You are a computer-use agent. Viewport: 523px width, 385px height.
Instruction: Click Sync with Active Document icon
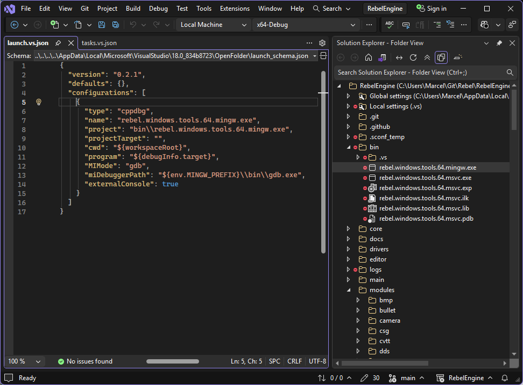(x=399, y=57)
